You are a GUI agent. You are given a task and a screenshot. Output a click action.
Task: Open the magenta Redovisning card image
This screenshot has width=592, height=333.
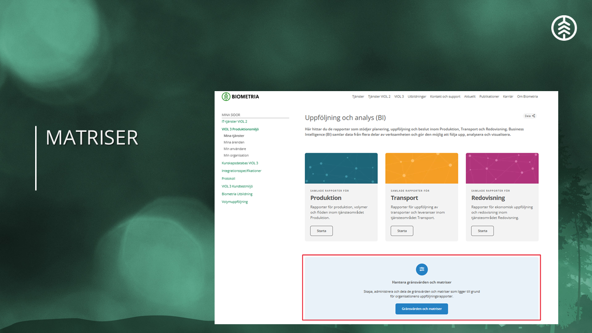(502, 168)
